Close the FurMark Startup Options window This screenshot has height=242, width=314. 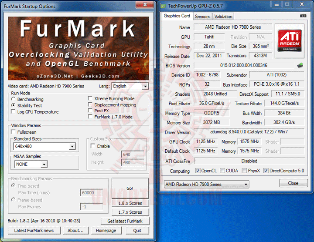point(145,5)
